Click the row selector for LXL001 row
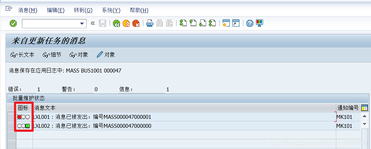The image size is (371, 149). (x=12, y=117)
